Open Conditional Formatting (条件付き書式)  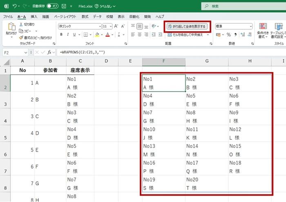pyautogui.click(x=263, y=31)
